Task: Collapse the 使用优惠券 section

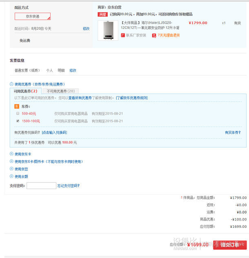Action: [x=11, y=84]
